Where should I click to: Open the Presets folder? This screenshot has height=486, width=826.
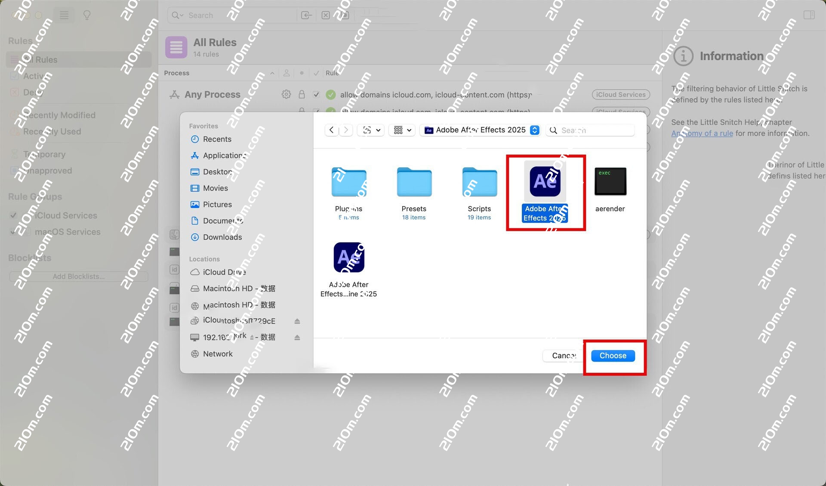click(x=414, y=182)
